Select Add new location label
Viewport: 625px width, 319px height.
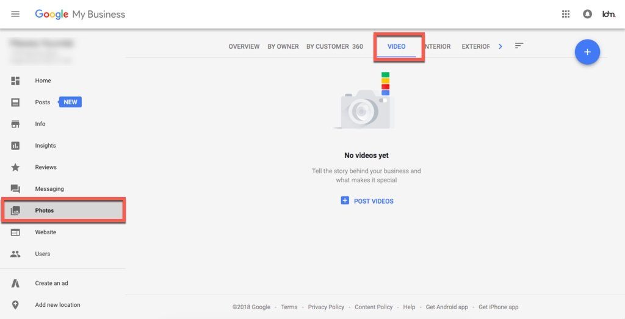(58, 305)
